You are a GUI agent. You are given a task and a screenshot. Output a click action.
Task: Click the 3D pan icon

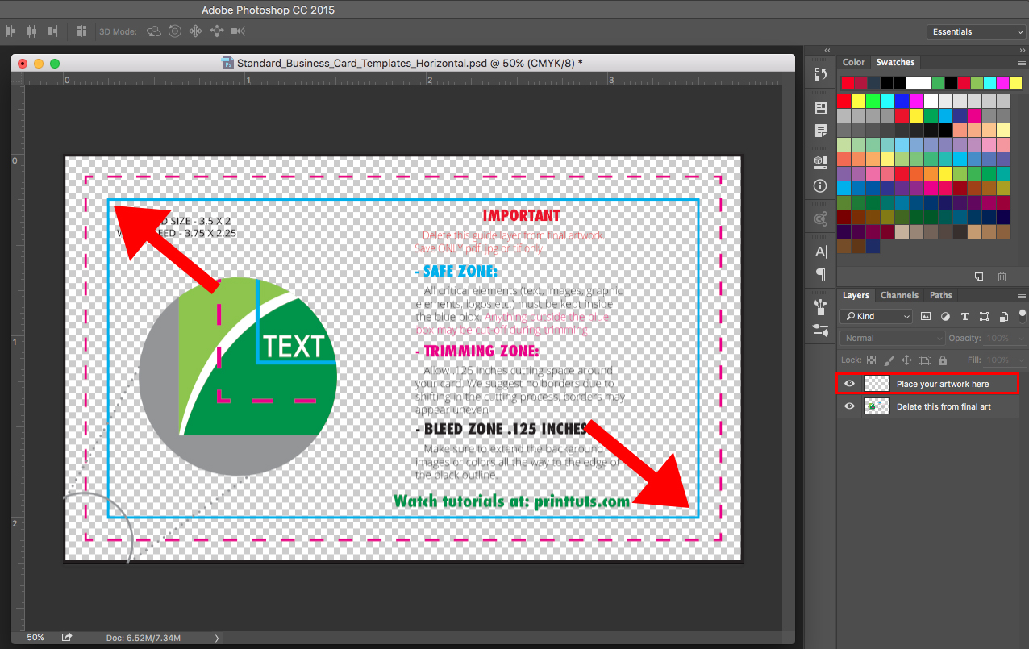195,31
